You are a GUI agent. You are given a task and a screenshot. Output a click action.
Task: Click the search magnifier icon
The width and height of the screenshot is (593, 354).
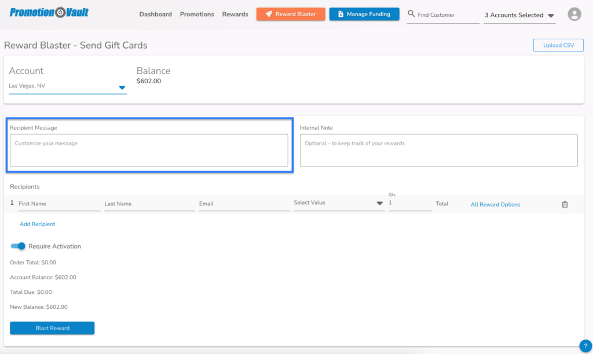click(x=411, y=14)
